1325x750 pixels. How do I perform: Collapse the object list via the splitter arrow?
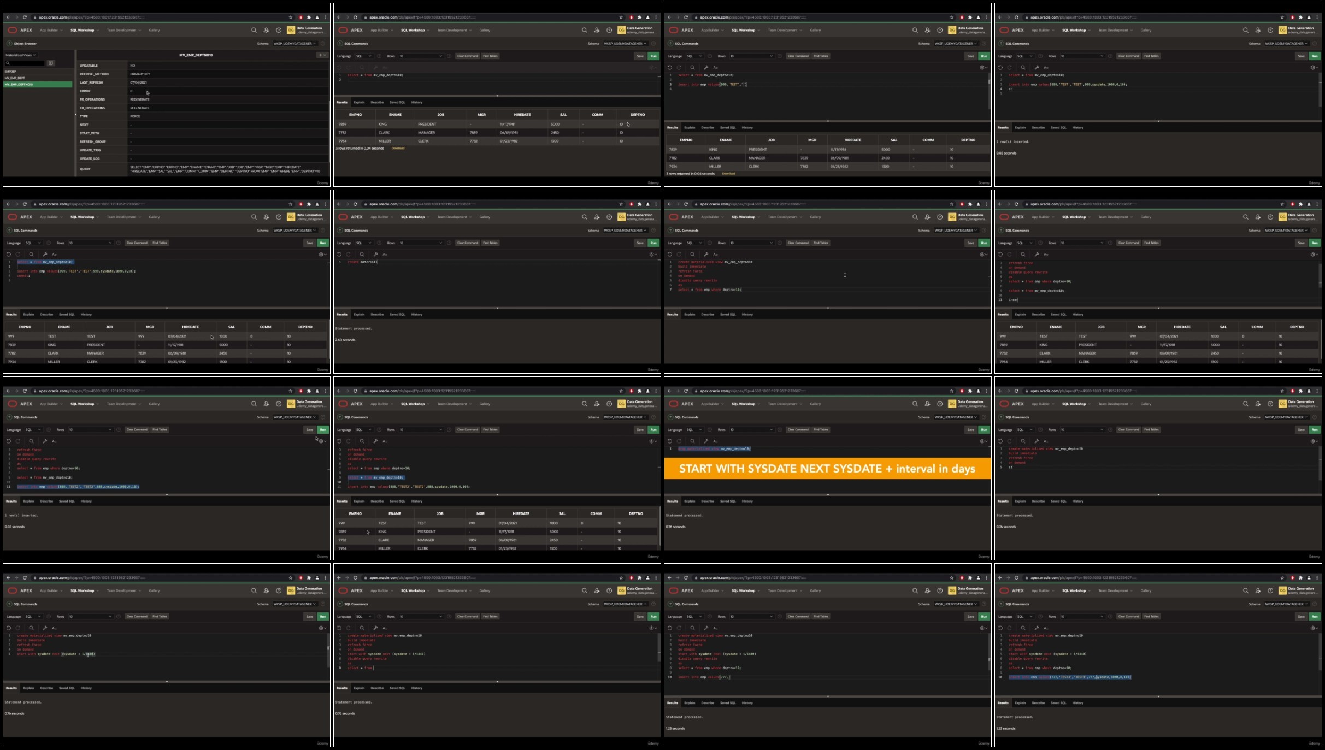pos(75,114)
